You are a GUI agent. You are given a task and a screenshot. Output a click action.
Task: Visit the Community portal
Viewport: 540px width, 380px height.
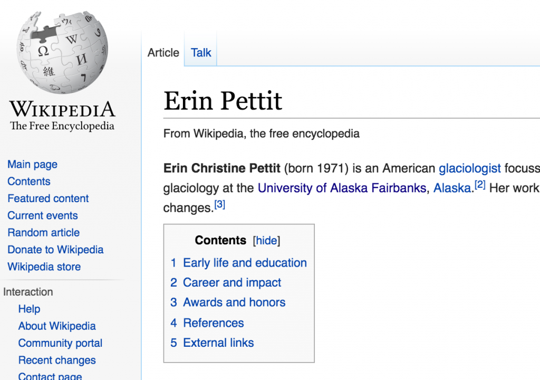[60, 344]
